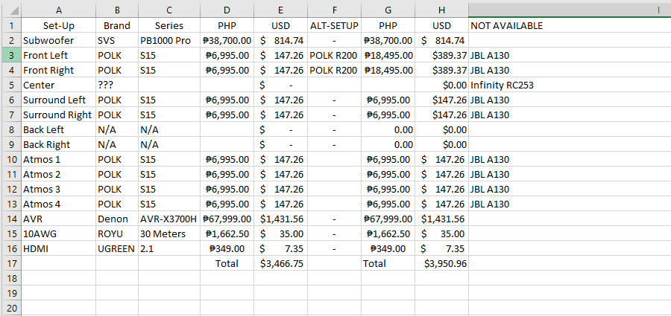The width and height of the screenshot is (671, 316).
Task: Select column F header
Action: (334, 10)
